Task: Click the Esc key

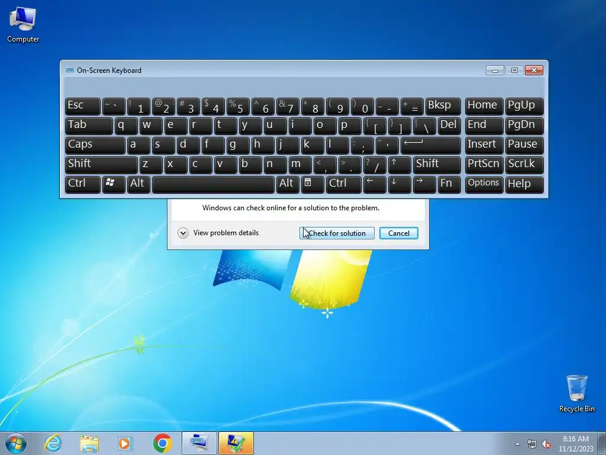Action: pos(83,107)
